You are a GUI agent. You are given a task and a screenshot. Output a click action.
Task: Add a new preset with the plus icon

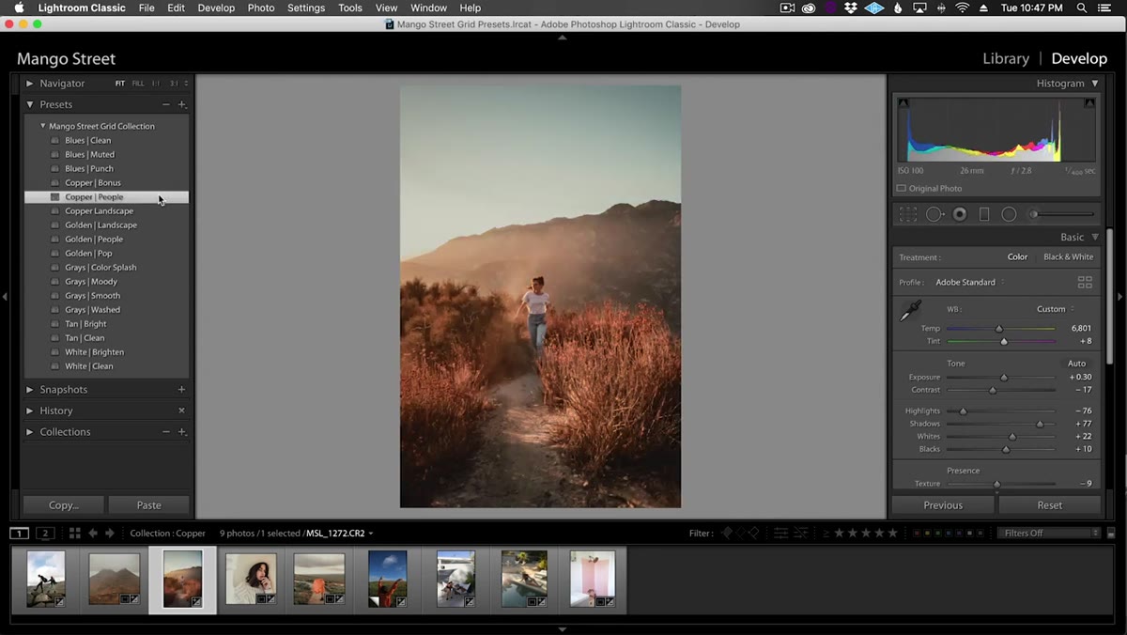(182, 104)
